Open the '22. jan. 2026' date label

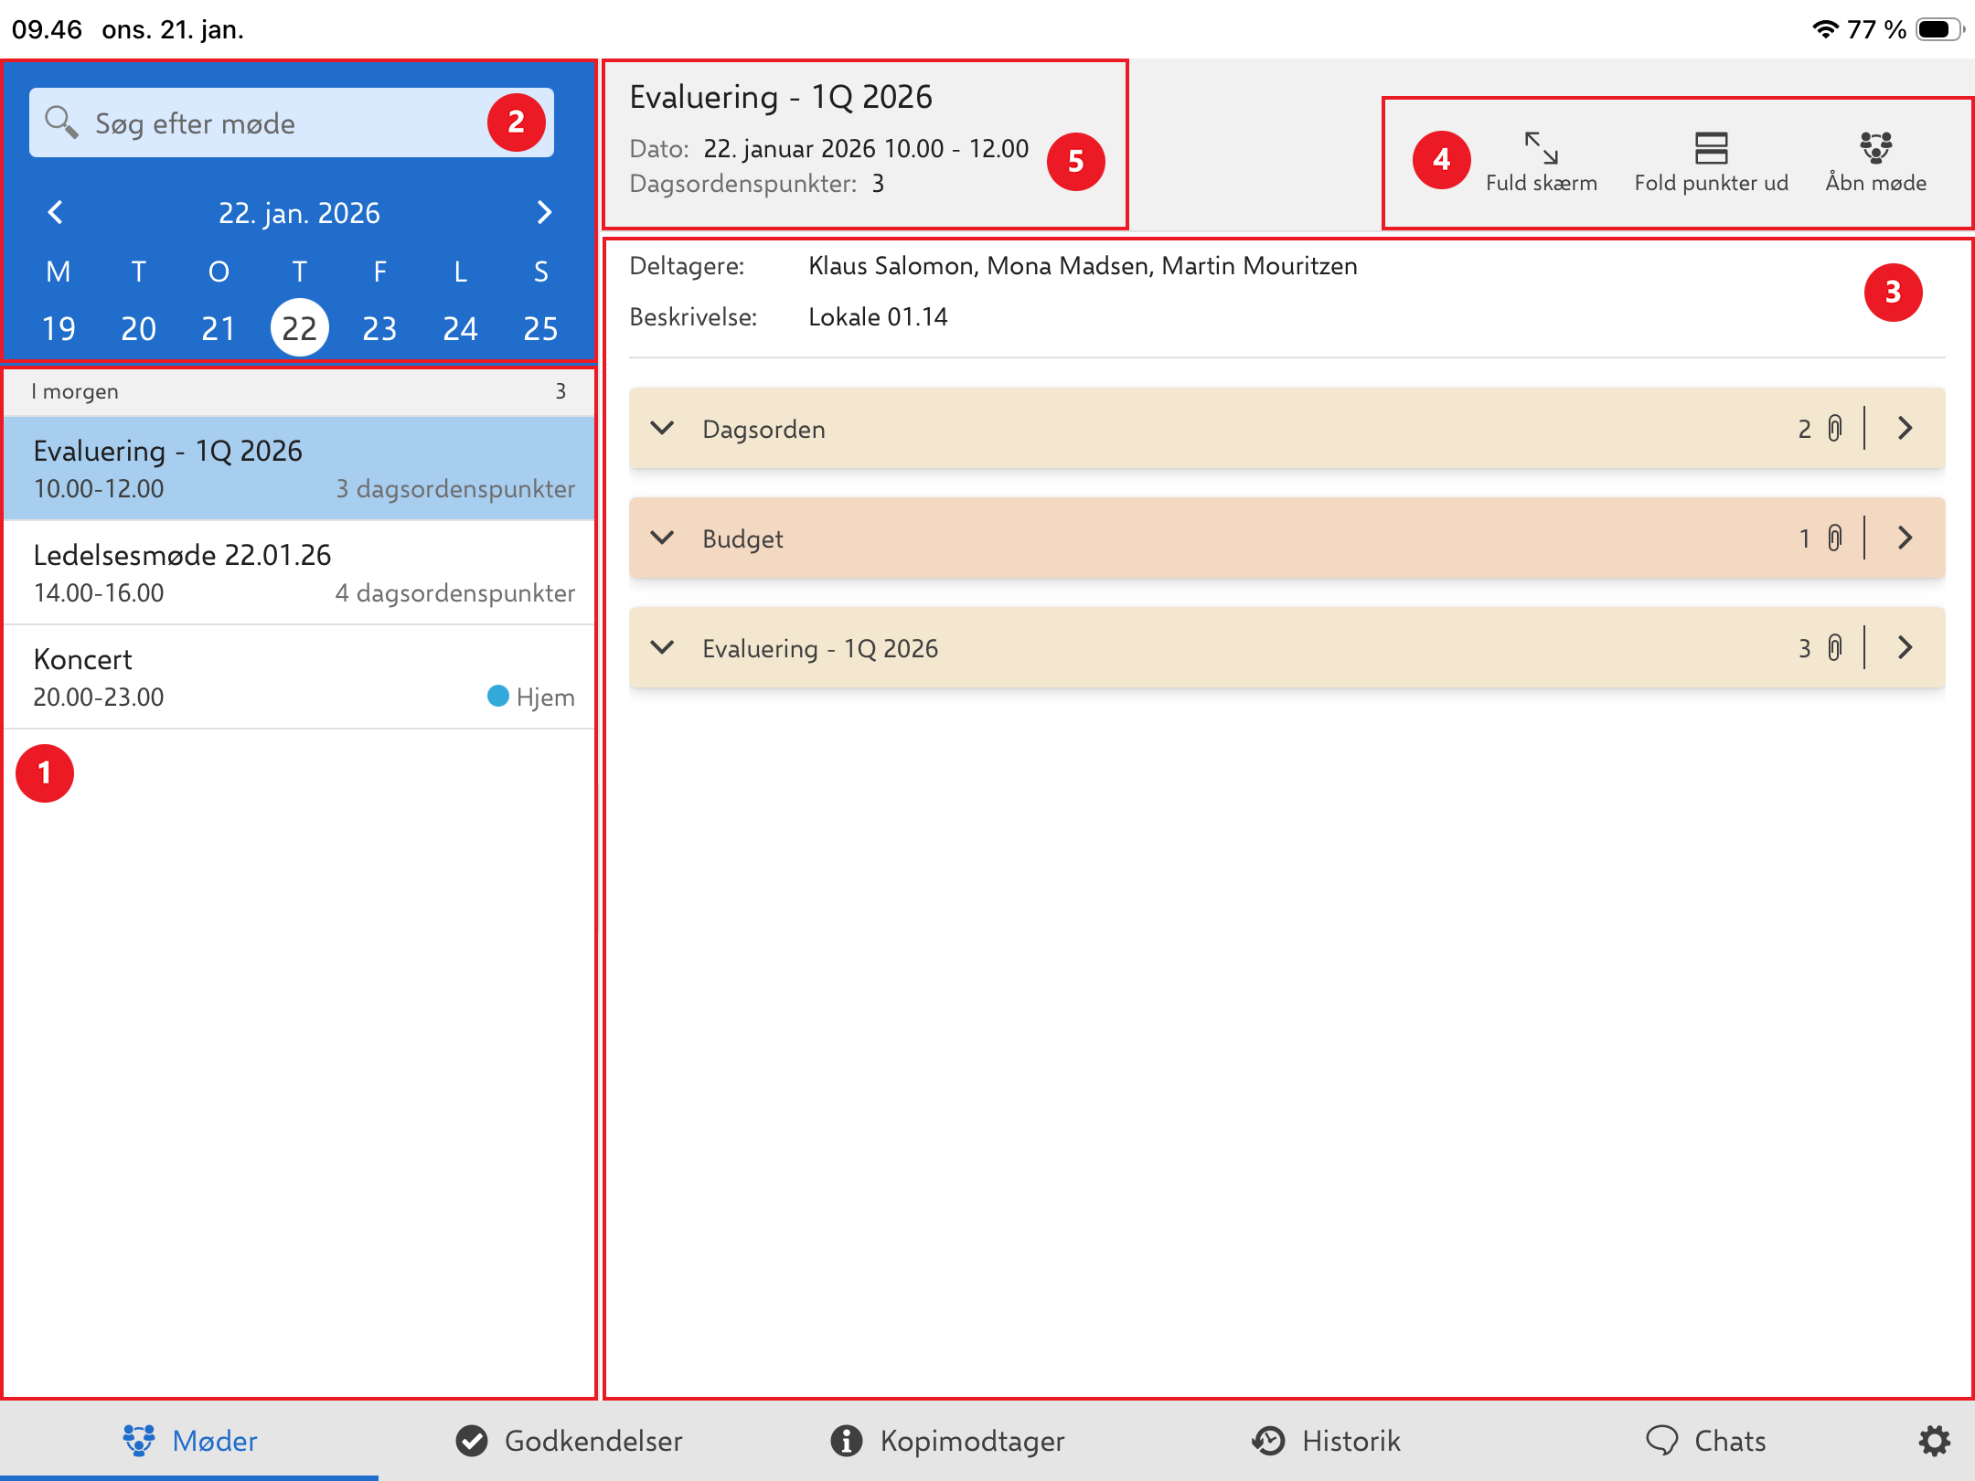[299, 213]
